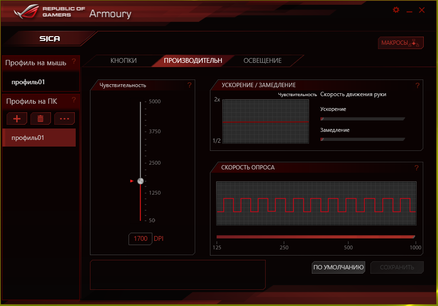The width and height of the screenshot is (438, 306).
Task: Open help for УСКОРЕНИЕ / ЗАМЕДЛЕНИЕ panel
Action: 418,86
